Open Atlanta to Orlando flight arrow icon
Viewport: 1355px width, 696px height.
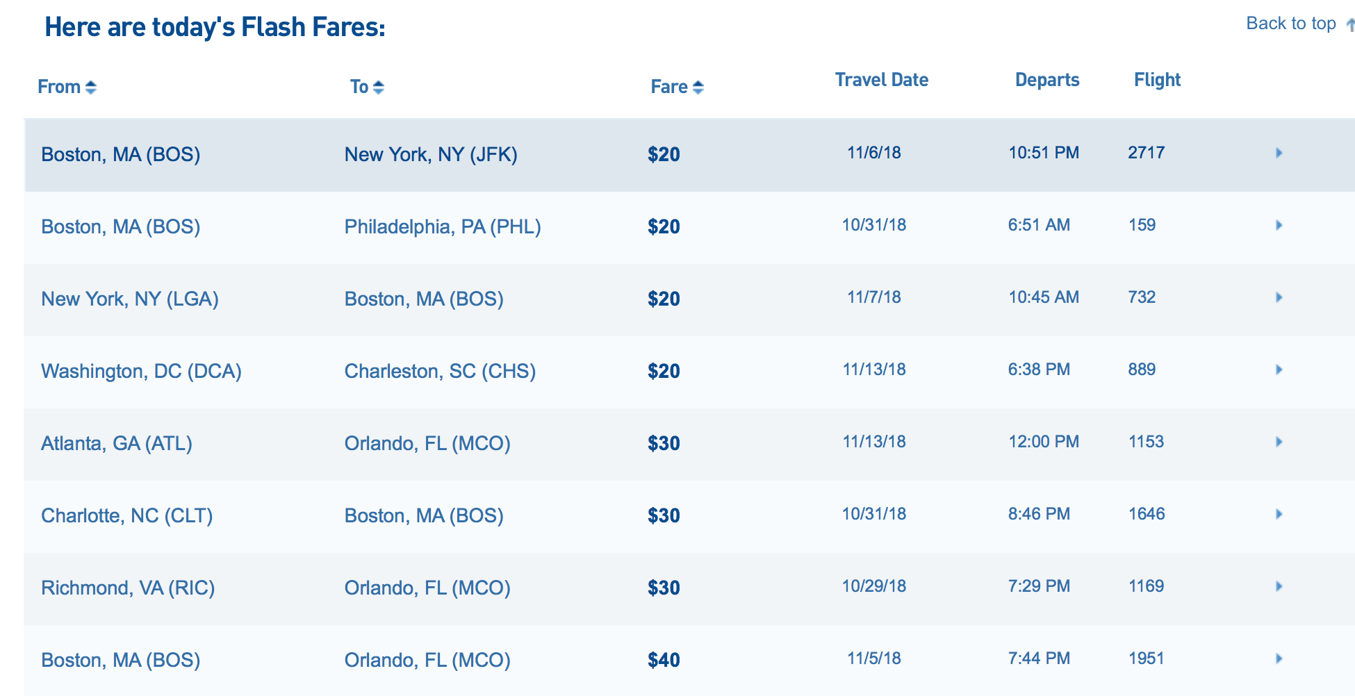pos(1279,442)
